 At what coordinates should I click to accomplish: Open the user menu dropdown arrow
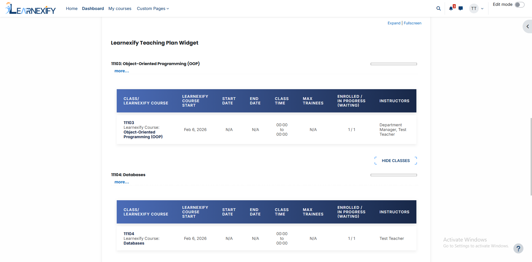482,9
